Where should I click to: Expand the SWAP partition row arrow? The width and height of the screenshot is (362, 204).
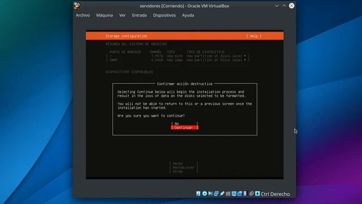245,60
